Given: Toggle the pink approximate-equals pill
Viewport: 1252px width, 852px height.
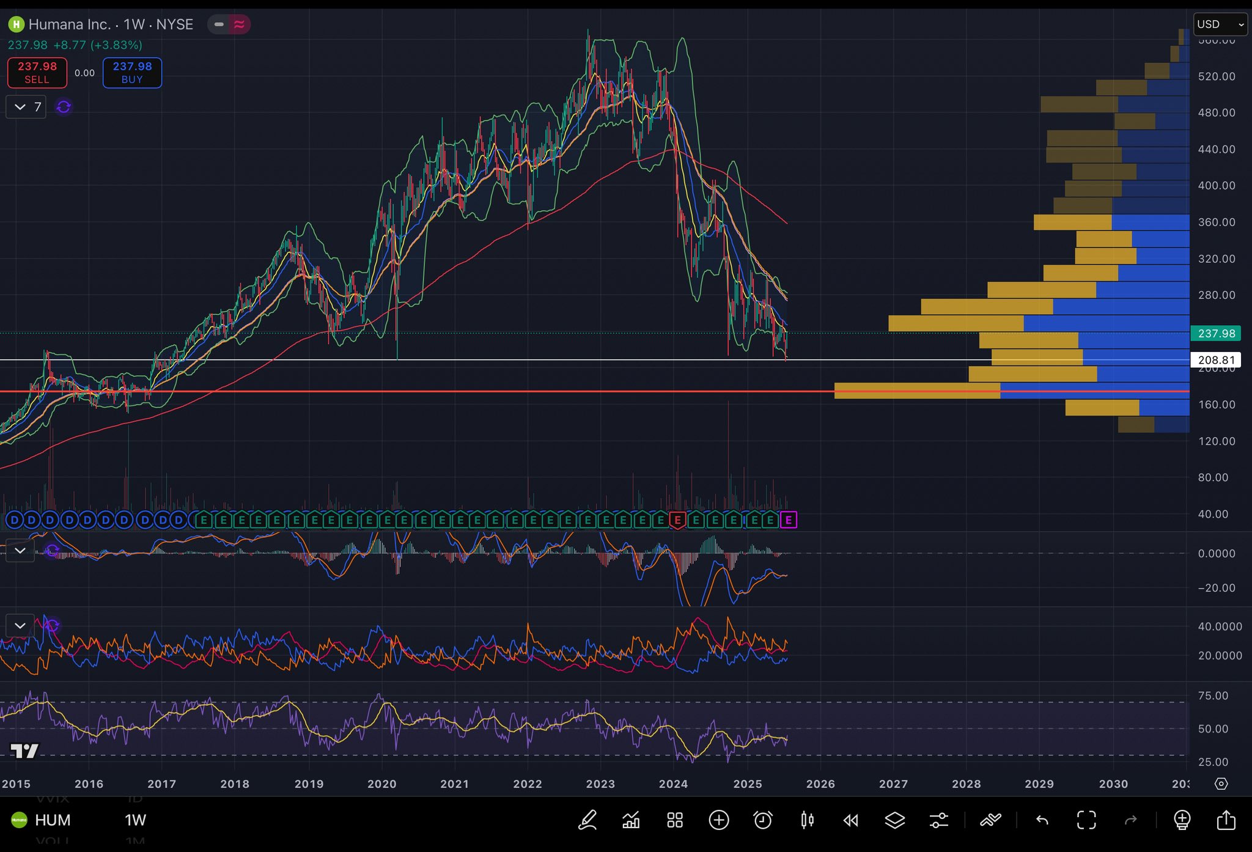Looking at the screenshot, I should tap(239, 24).
